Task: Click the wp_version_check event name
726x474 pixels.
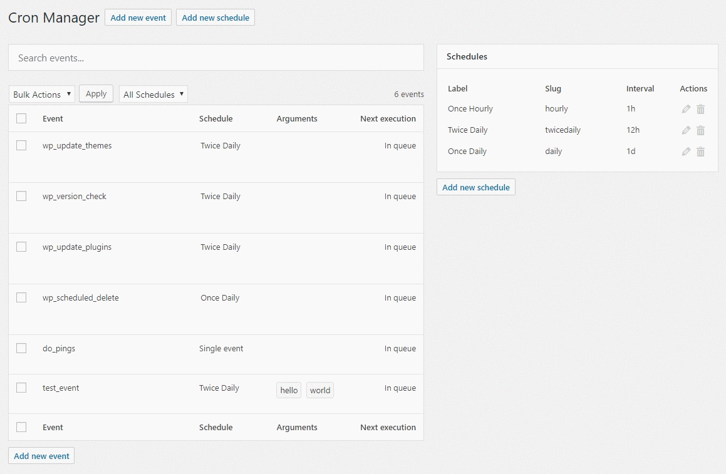Action: pyautogui.click(x=74, y=196)
